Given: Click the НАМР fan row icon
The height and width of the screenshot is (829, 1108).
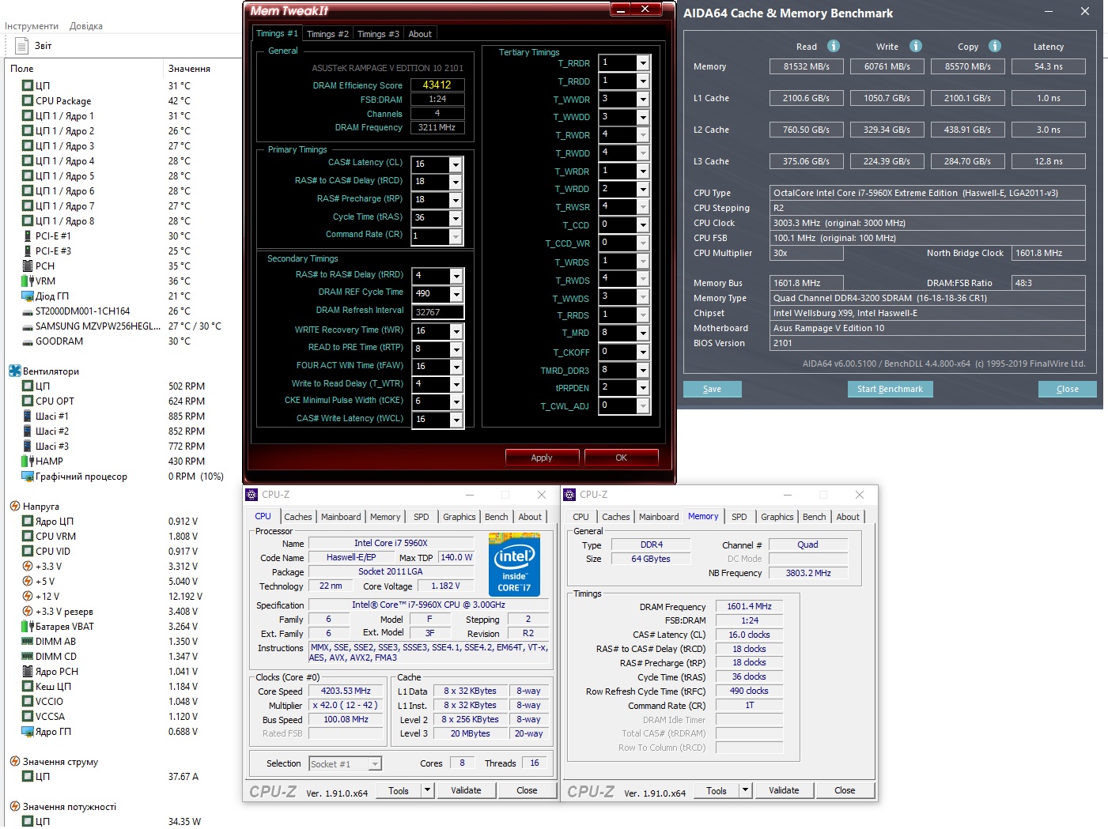Looking at the screenshot, I should 28,462.
